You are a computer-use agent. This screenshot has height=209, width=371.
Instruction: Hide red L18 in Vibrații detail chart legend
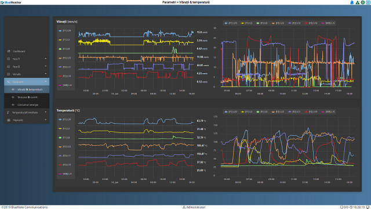[x=311, y=23]
